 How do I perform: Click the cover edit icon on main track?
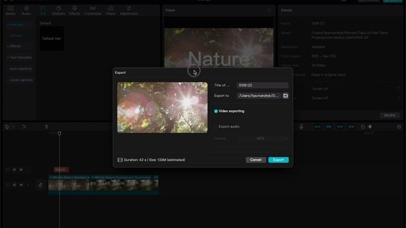41,185
